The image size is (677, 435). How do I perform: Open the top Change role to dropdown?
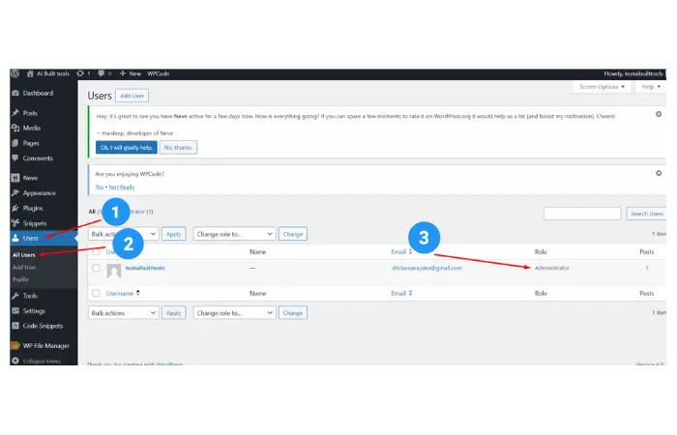coord(234,234)
